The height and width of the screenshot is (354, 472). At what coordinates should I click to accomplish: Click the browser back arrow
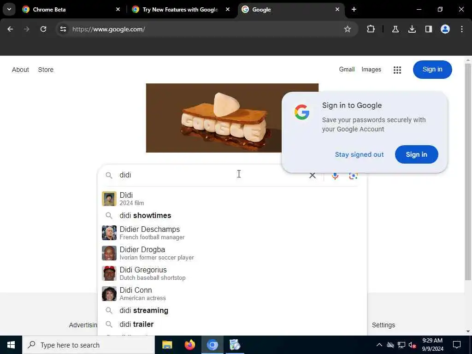coord(10,29)
